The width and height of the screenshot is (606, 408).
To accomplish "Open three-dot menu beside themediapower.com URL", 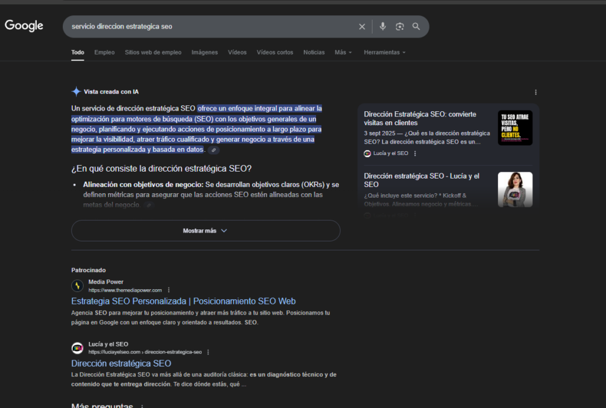I will [169, 290].
